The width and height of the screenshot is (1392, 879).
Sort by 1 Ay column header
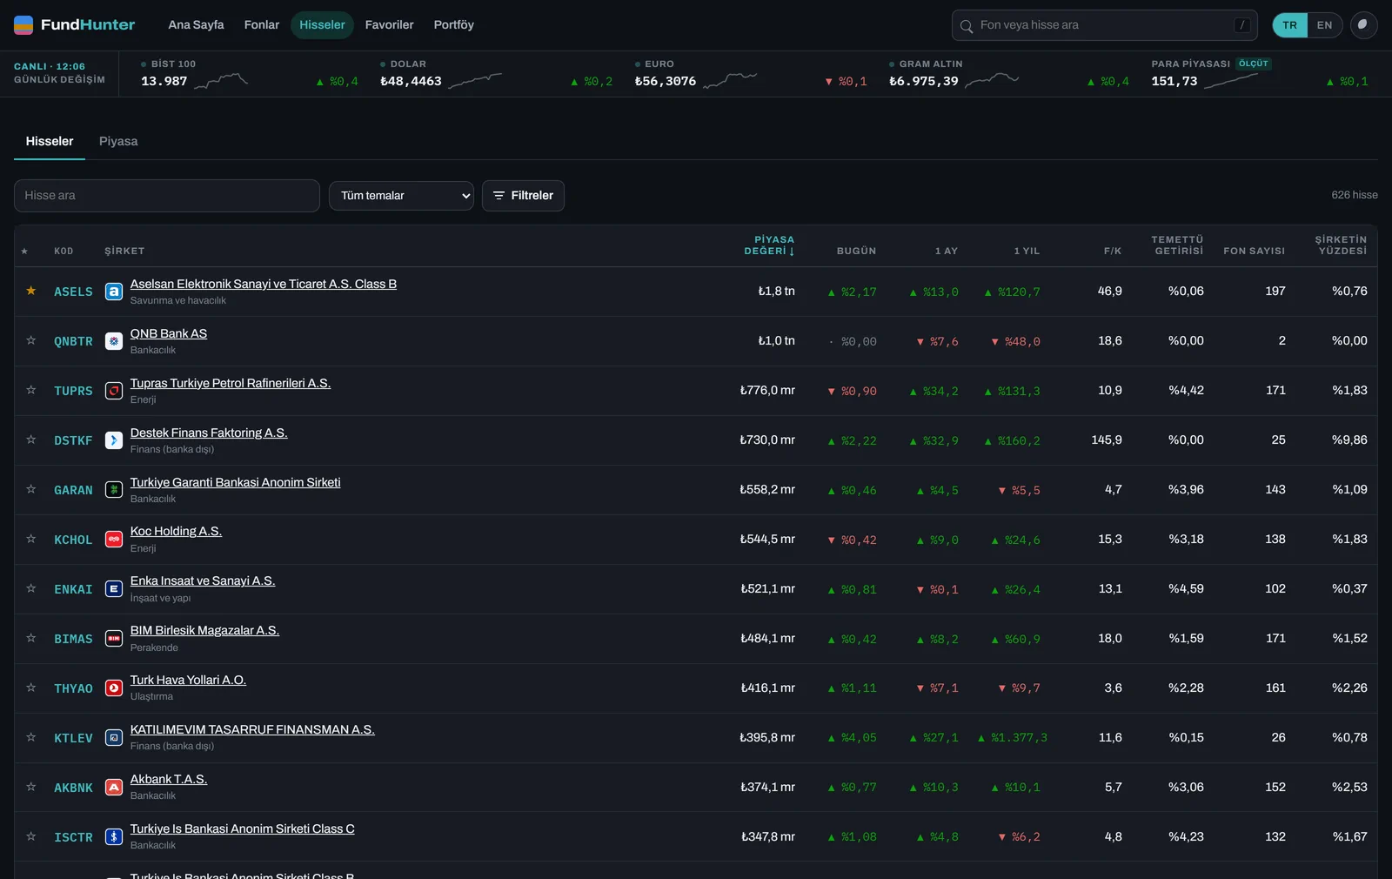[947, 251]
